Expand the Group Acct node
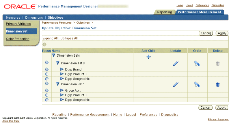 [x=62, y=90]
